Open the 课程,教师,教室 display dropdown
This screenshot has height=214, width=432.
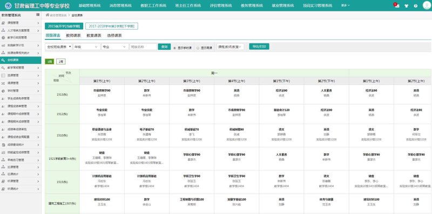pos(230,47)
